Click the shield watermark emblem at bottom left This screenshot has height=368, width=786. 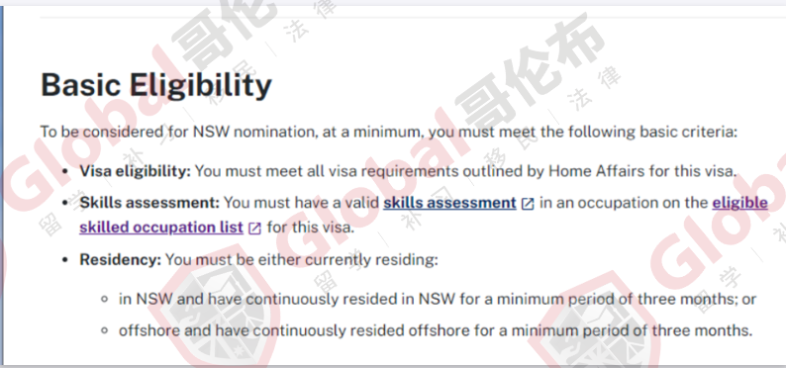click(x=216, y=309)
